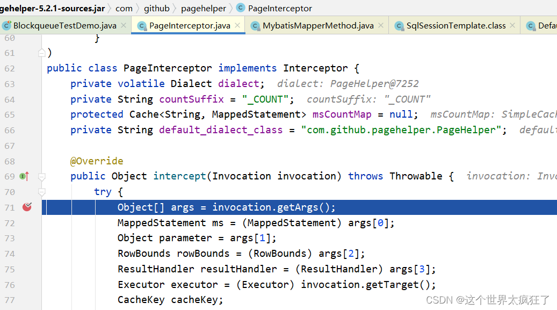Click 'cacheKey' variable on line 77
557x310 pixels.
(x=194, y=300)
